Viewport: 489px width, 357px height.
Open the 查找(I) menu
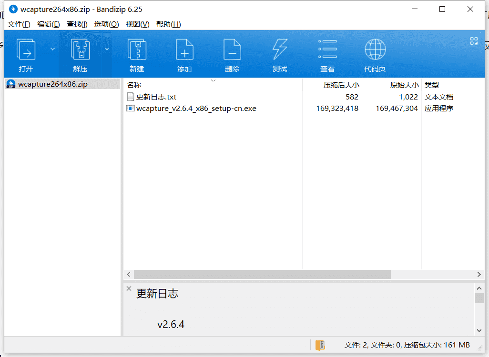77,24
